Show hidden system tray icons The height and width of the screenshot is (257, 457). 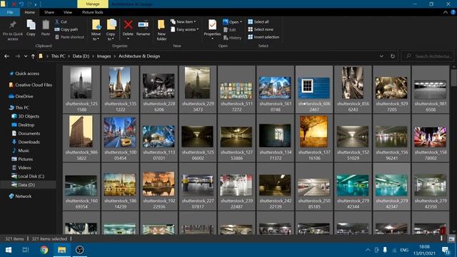point(368,250)
